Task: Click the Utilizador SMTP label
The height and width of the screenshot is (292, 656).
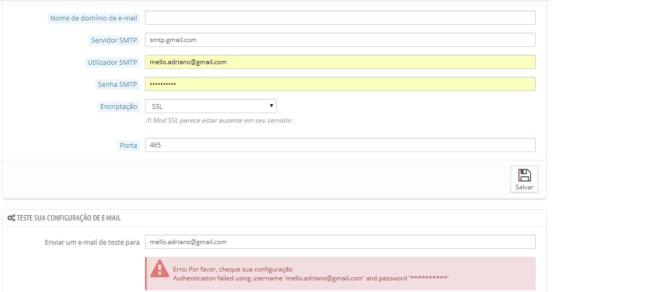Action: (112, 62)
